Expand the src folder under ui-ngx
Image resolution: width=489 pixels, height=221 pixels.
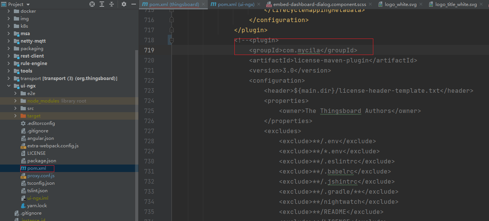click(x=15, y=108)
